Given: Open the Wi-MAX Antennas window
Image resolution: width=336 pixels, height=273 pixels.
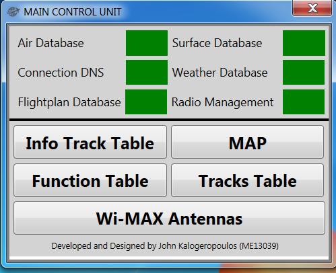Looking at the screenshot, I should (x=169, y=218).
